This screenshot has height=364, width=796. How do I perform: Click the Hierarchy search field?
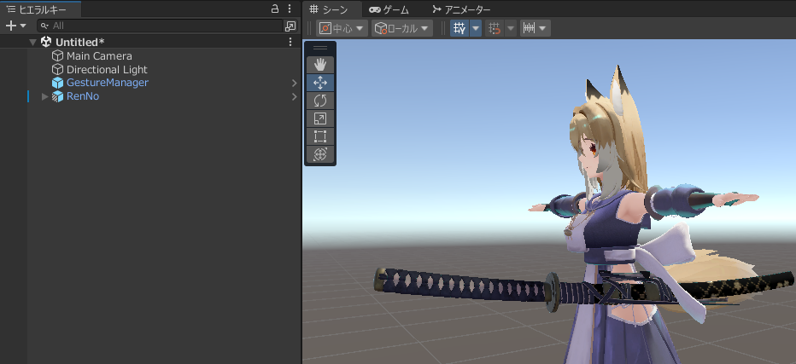point(162,26)
